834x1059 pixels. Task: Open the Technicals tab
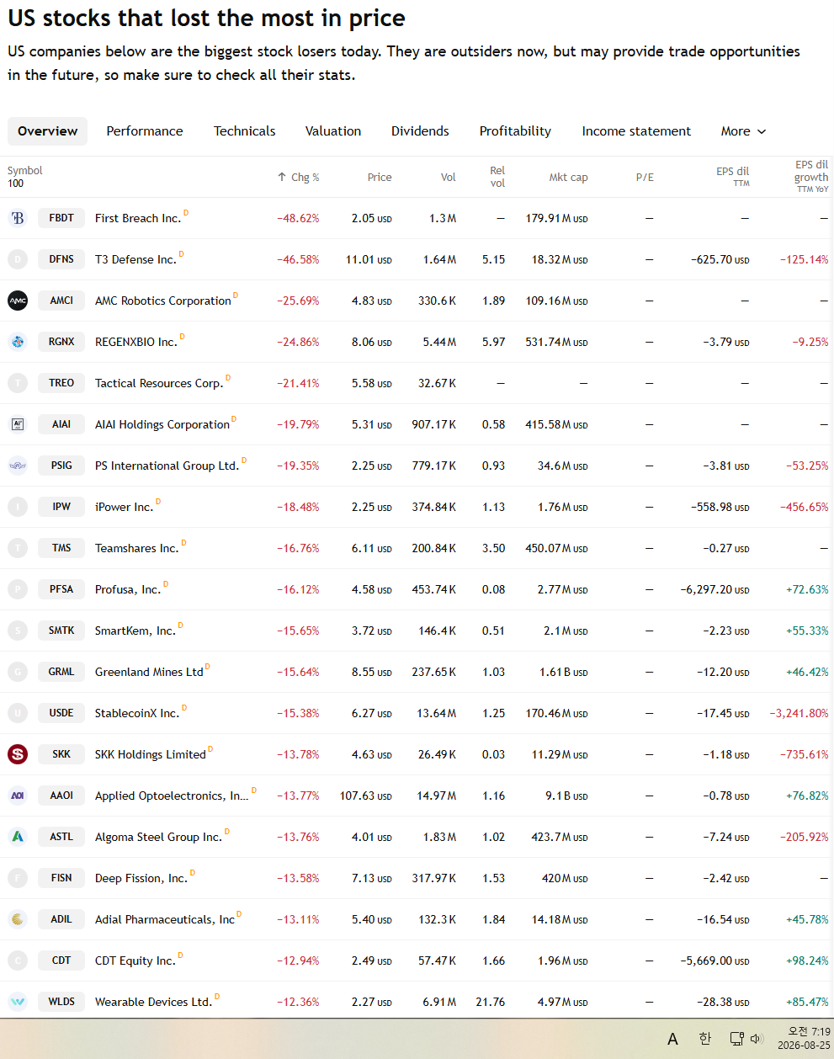pos(244,131)
